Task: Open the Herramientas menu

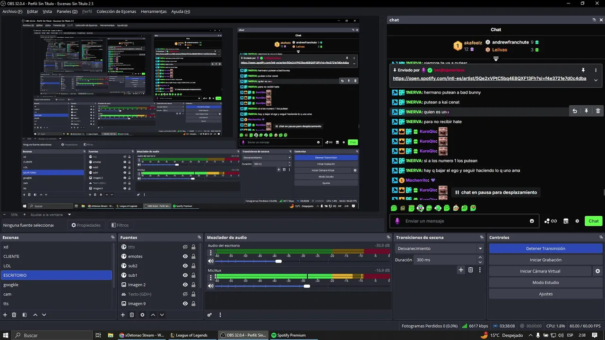Action: click(x=154, y=11)
